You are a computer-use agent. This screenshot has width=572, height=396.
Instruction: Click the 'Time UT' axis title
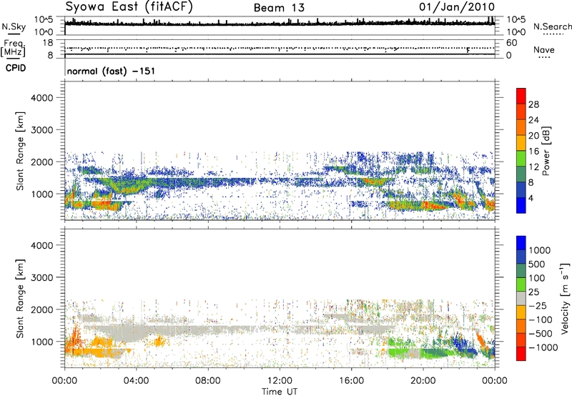tap(280, 392)
